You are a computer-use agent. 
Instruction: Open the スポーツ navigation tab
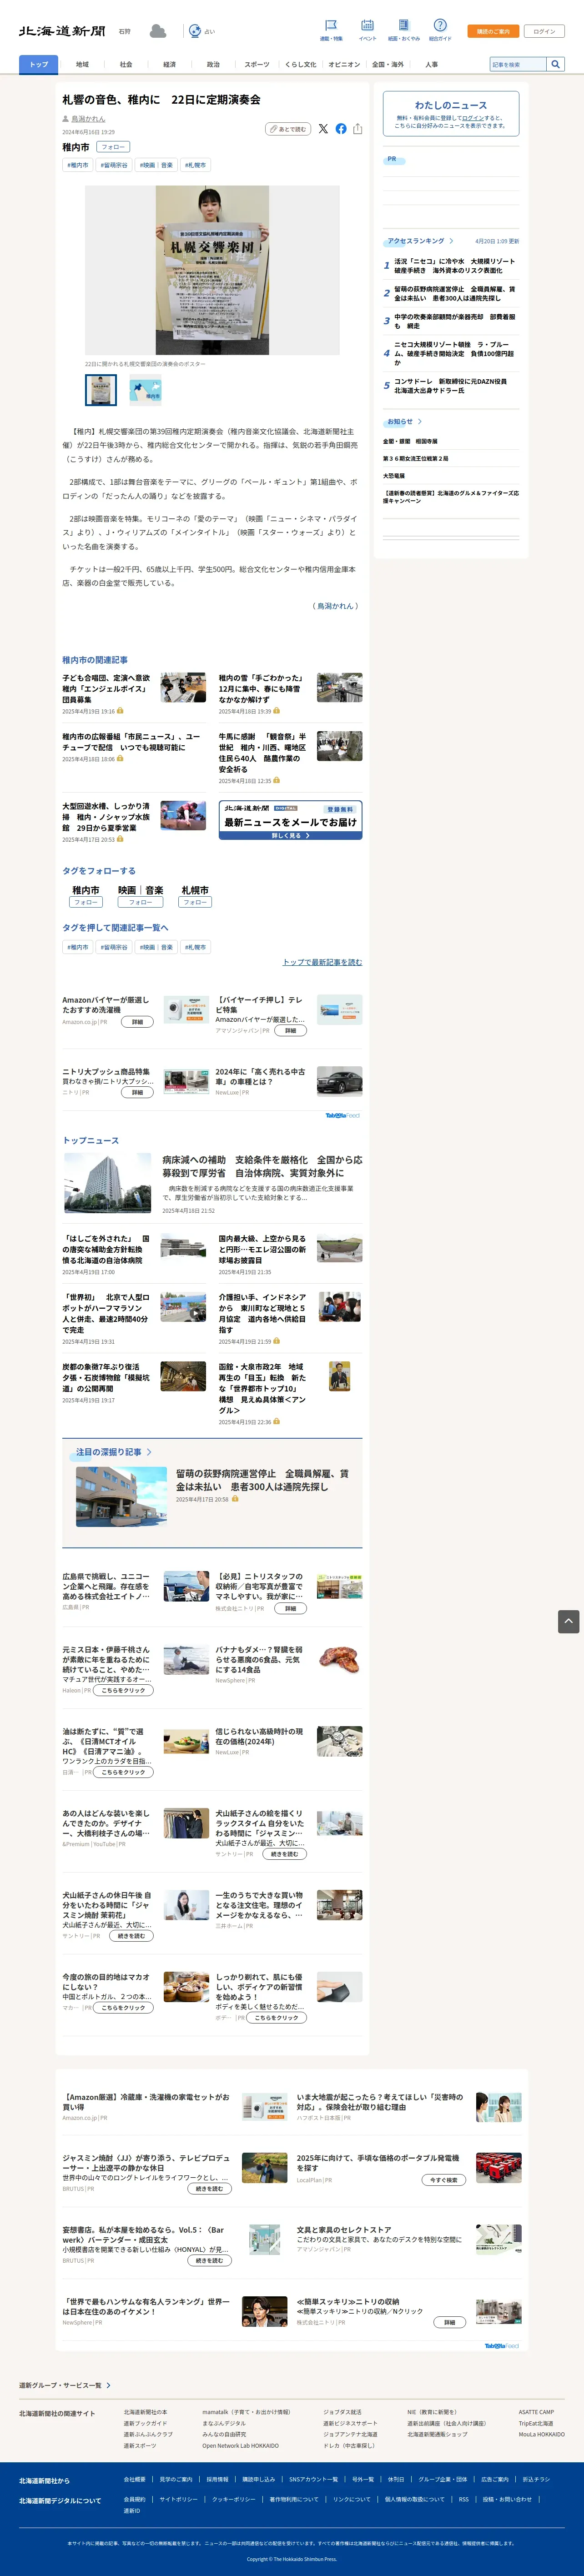click(257, 64)
